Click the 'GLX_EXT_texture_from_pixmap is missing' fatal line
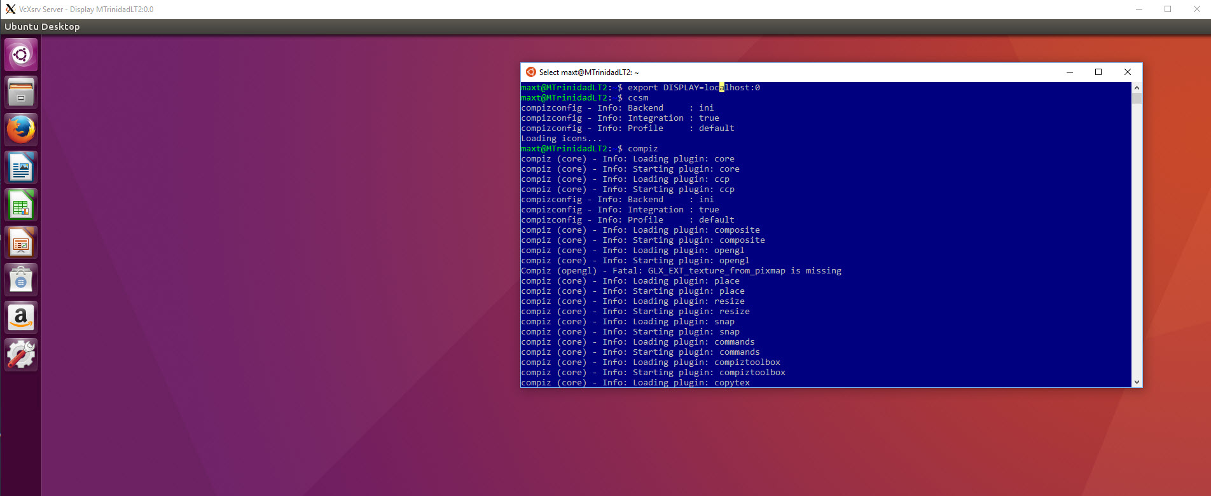The width and height of the screenshot is (1211, 496). [681, 271]
